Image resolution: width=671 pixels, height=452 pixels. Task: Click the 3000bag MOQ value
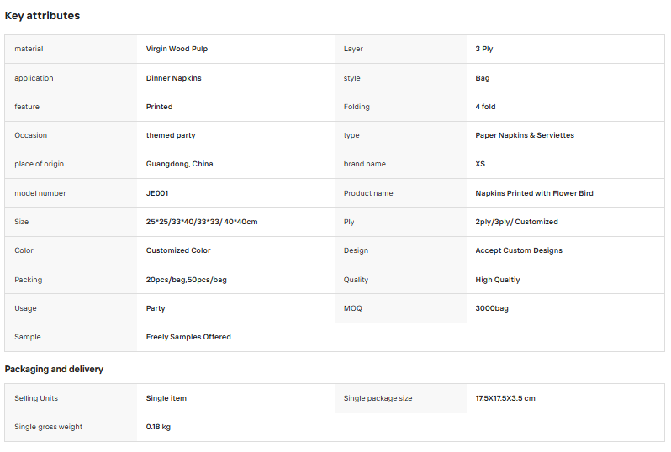pos(492,308)
